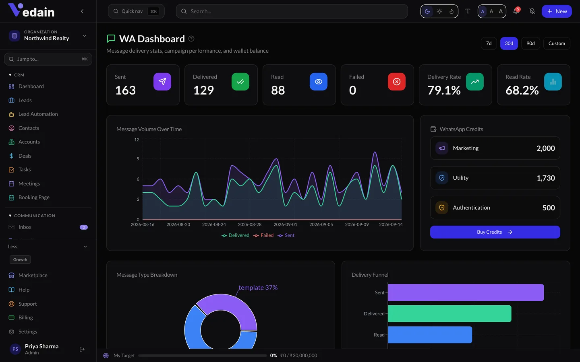The width and height of the screenshot is (580, 362).
Task: Click the Read eye icon
Action: (319, 82)
